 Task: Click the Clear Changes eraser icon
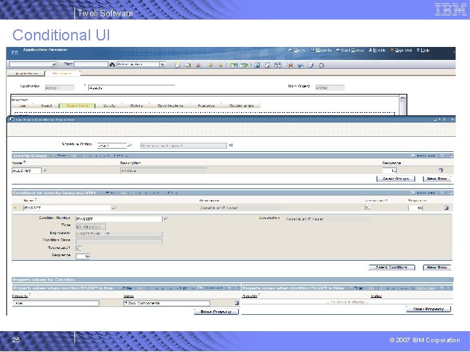click(x=198, y=65)
